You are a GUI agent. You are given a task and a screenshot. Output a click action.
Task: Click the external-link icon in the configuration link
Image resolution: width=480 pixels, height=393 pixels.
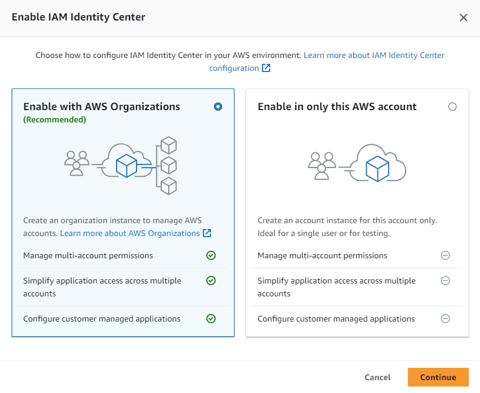click(265, 68)
